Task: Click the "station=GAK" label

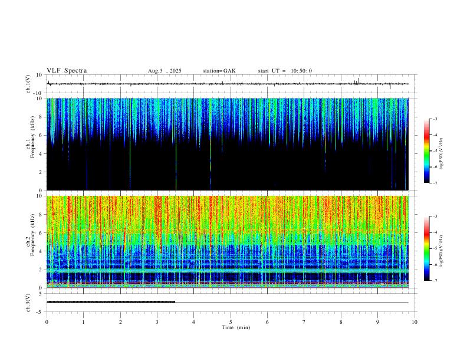Action: click(219, 71)
